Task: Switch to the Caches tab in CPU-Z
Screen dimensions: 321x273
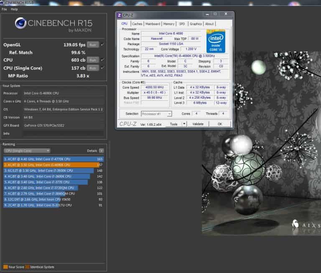Action: (x=137, y=24)
